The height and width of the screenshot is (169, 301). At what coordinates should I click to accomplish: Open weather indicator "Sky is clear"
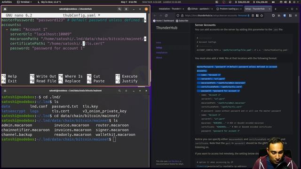(x=49, y=2)
